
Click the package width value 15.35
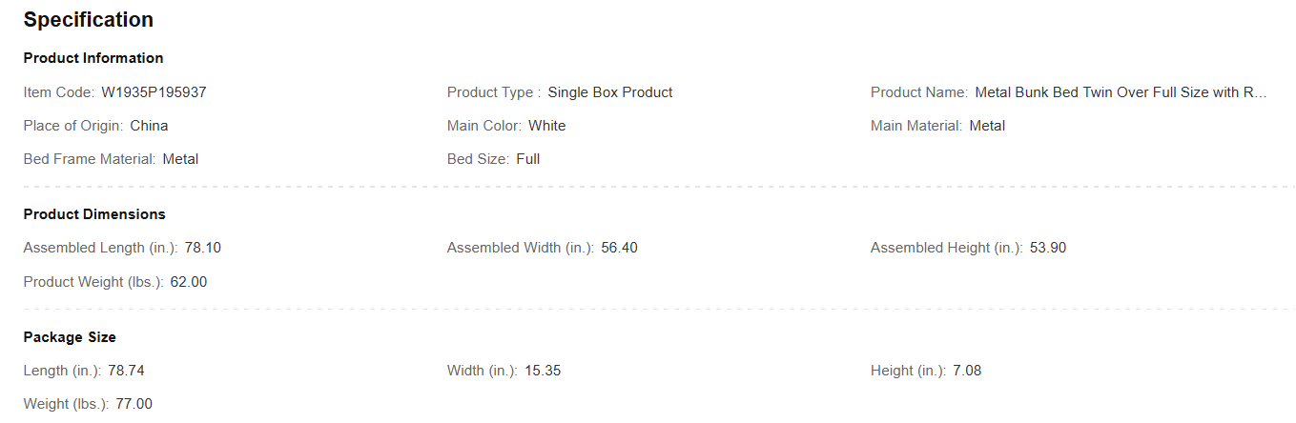(543, 371)
